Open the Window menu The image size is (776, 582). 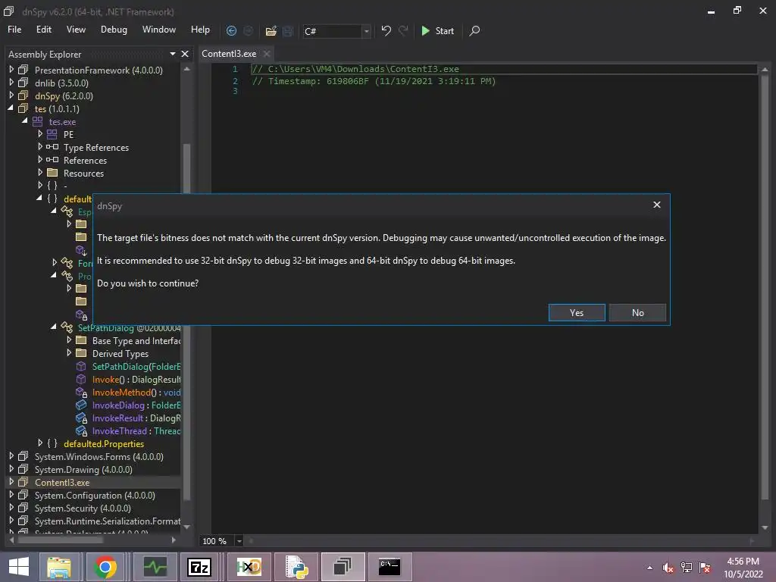tap(159, 30)
